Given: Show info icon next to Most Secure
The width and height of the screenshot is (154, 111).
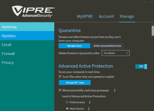Looking at the screenshot, I should [x=89, y=108].
